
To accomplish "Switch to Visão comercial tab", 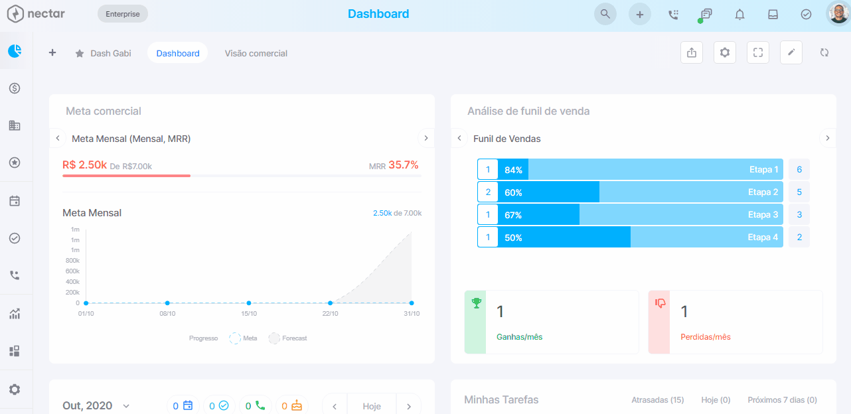I will [x=256, y=53].
